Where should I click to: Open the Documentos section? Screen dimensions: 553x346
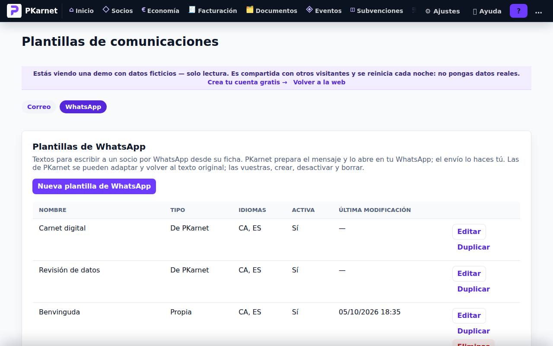[272, 11]
